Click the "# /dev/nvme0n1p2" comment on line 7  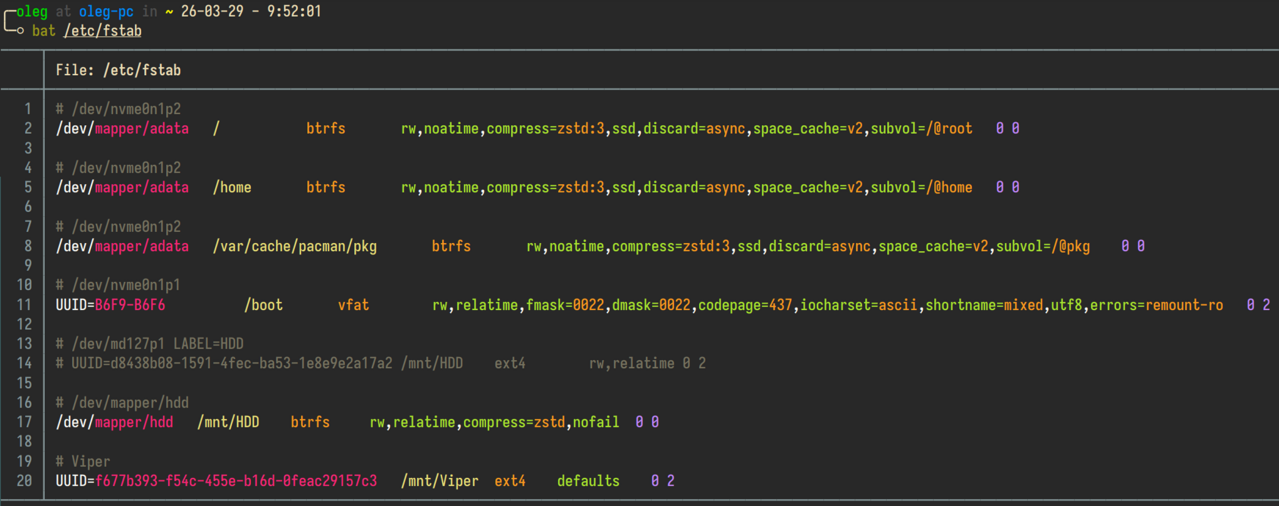118,227
